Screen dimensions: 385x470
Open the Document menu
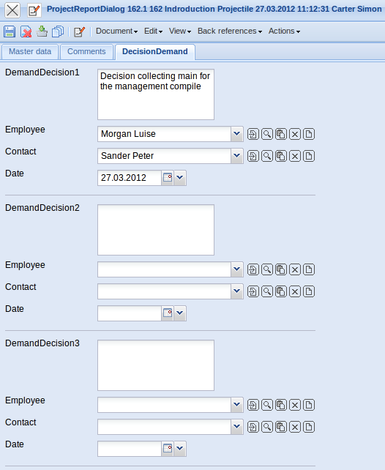pyautogui.click(x=117, y=31)
